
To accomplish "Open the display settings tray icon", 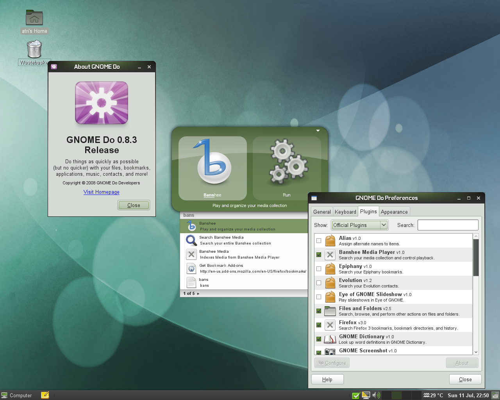I will pyautogui.click(x=366, y=395).
